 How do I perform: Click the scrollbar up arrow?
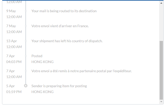coord(161,3)
